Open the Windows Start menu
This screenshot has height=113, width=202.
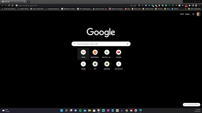(x=62, y=110)
